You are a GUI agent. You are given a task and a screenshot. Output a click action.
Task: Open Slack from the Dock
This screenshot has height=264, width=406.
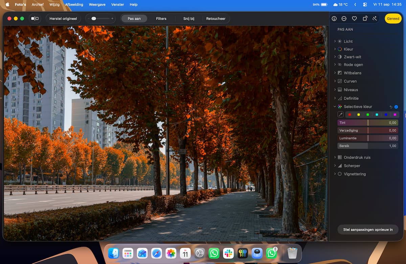(x=228, y=253)
